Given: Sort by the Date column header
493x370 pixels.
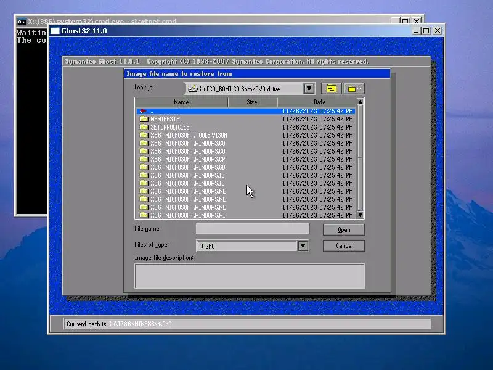Looking at the screenshot, I should 317,102.
